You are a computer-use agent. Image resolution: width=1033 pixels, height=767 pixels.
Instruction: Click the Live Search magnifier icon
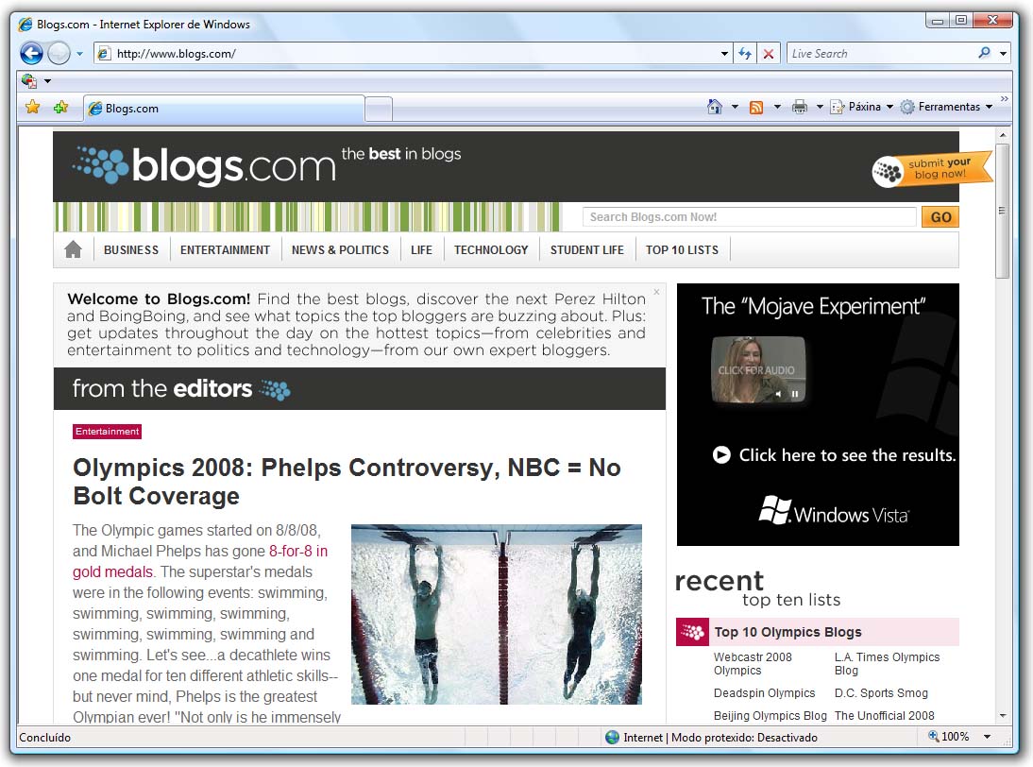click(984, 53)
